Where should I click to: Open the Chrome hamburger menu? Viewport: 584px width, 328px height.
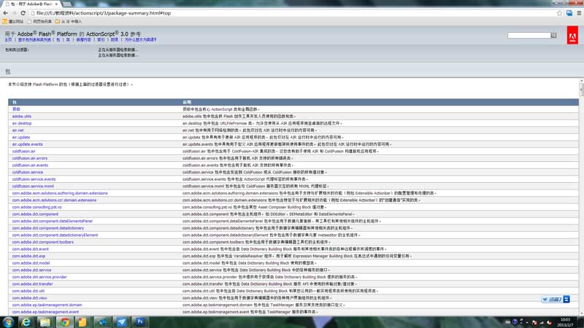[x=579, y=13]
